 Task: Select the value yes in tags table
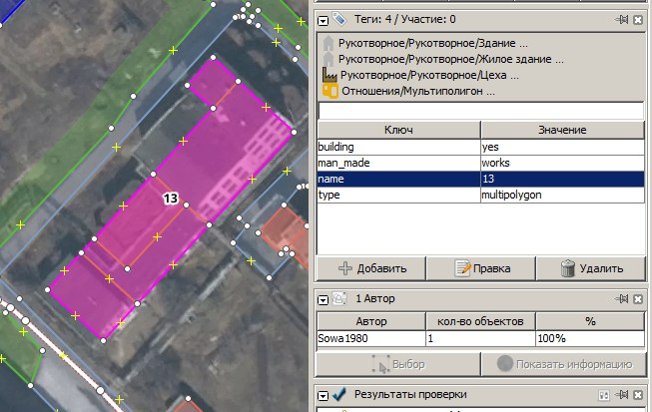(562, 147)
